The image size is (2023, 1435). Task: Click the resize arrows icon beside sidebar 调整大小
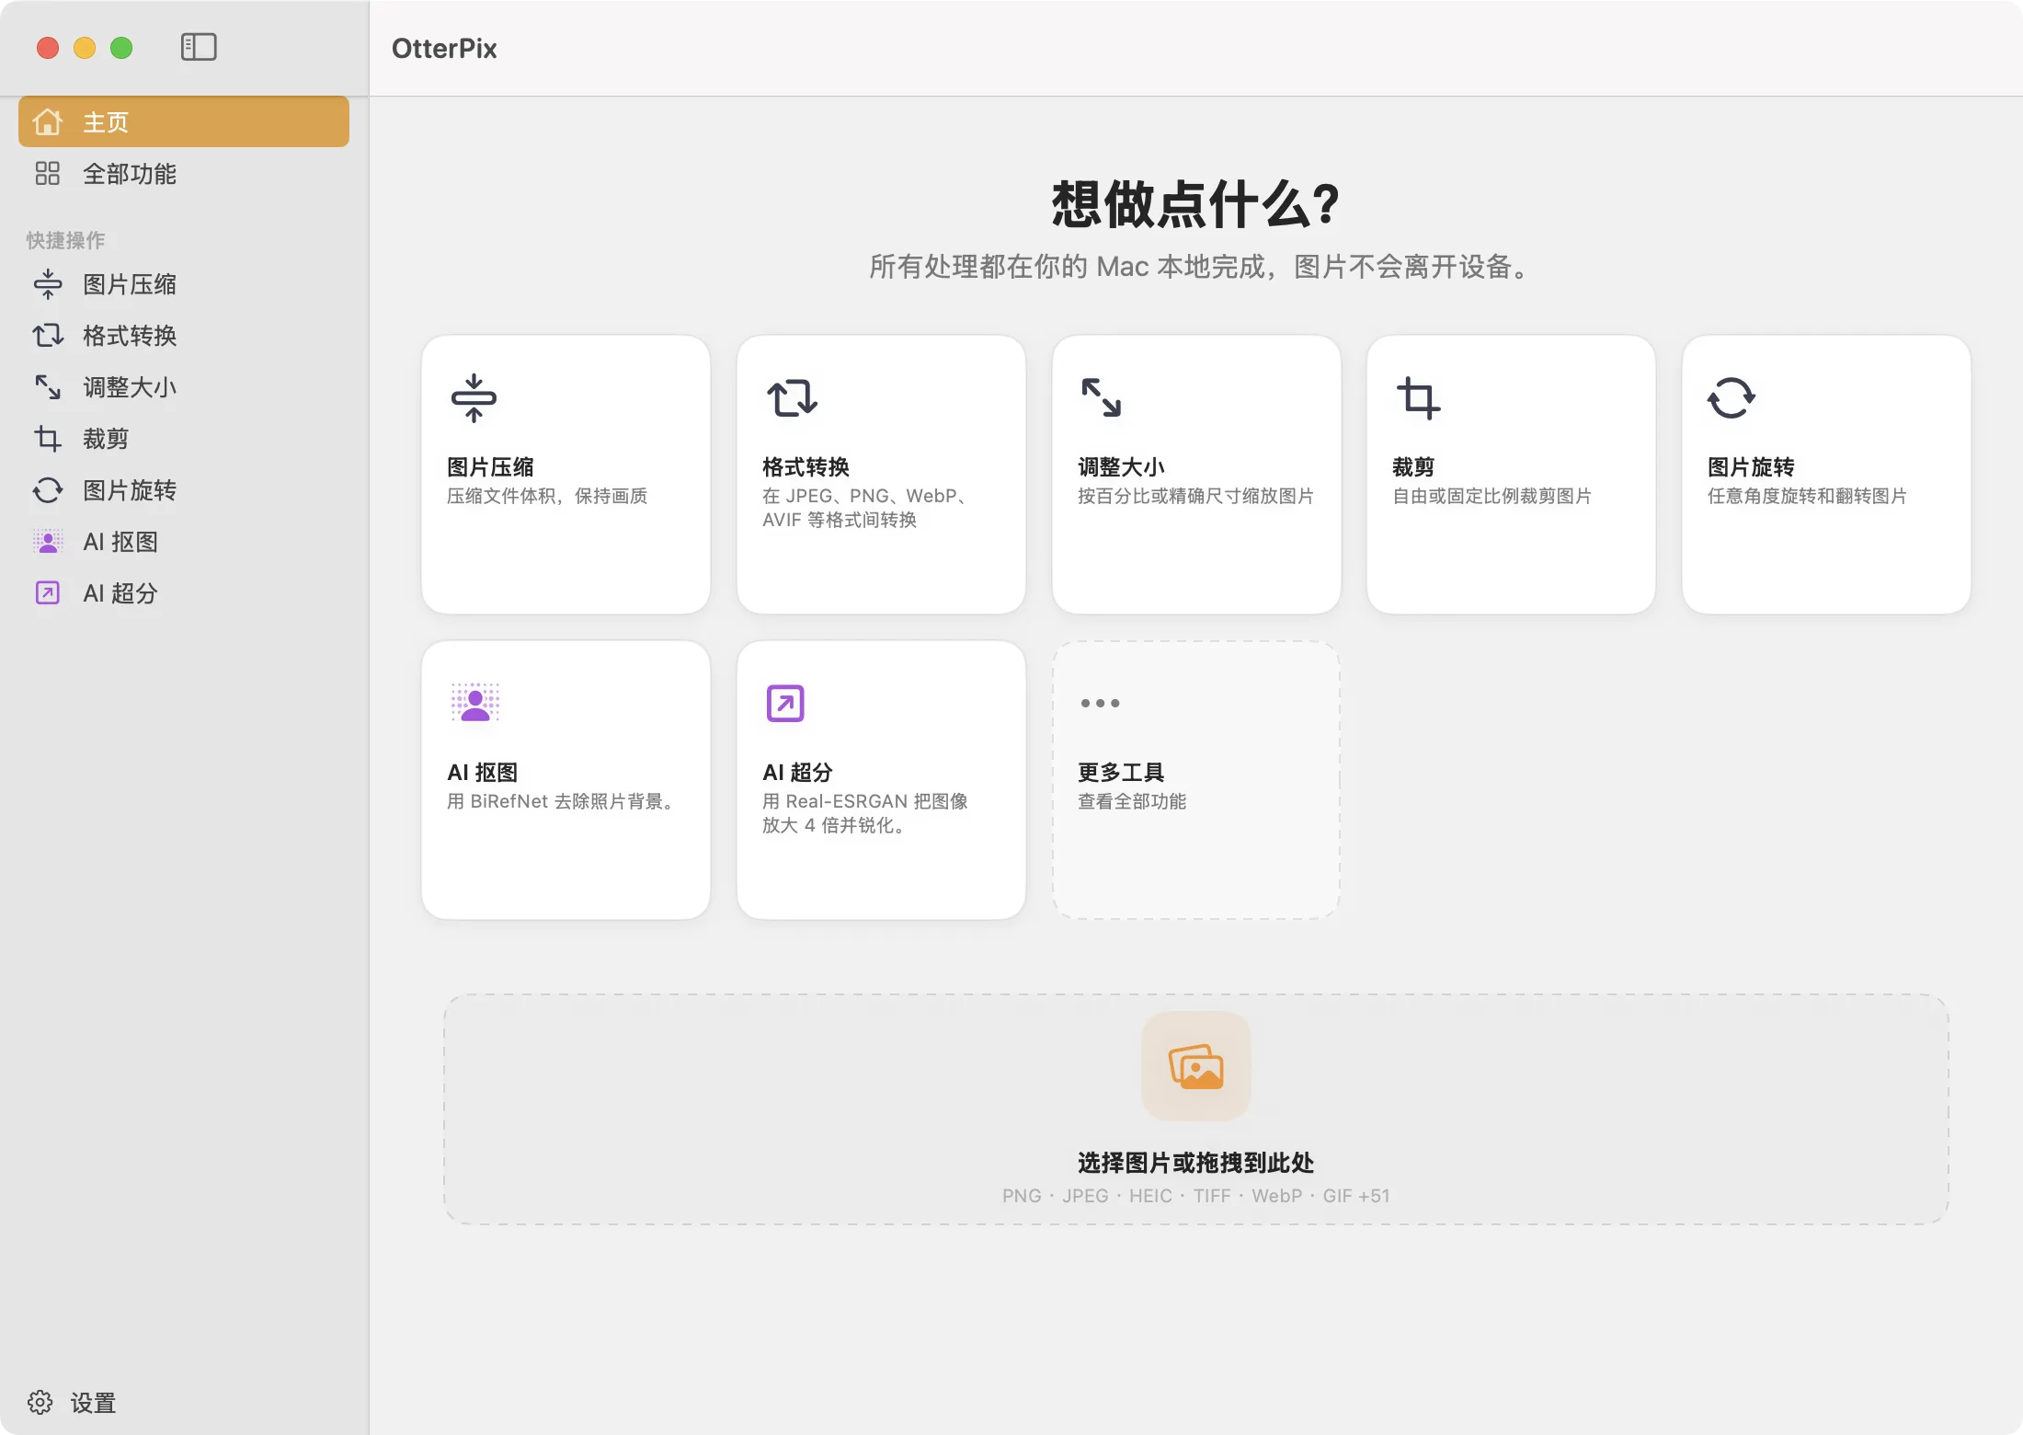point(48,387)
